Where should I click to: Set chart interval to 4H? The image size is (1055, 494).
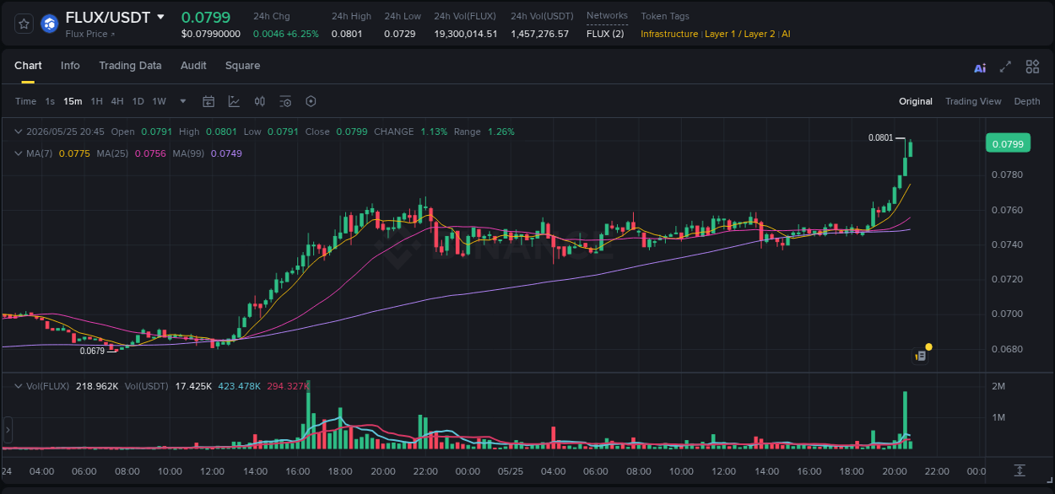tap(117, 101)
